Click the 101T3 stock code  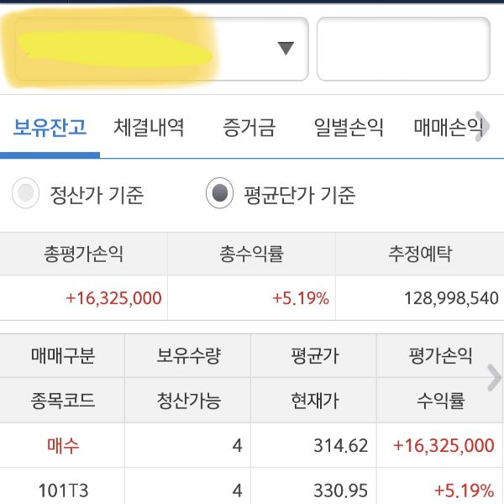62,489
